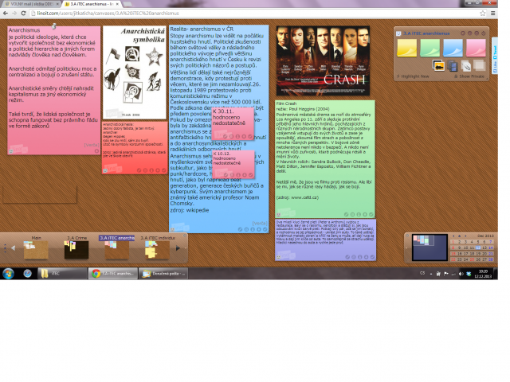Click the upload image icon in palette
This screenshot has width=510, height=382.
[x=438, y=65]
